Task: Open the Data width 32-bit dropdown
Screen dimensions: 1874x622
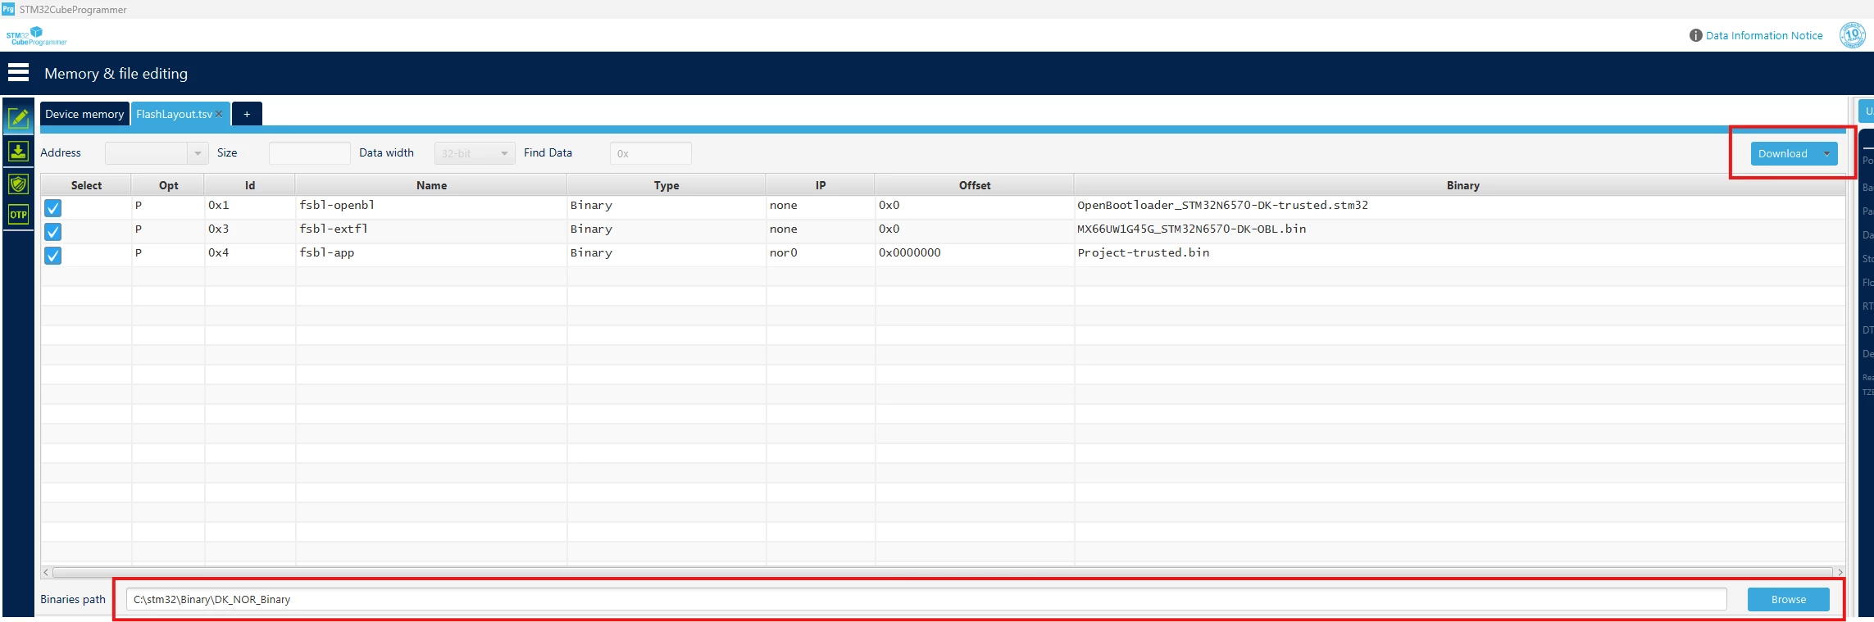Action: coord(475,153)
